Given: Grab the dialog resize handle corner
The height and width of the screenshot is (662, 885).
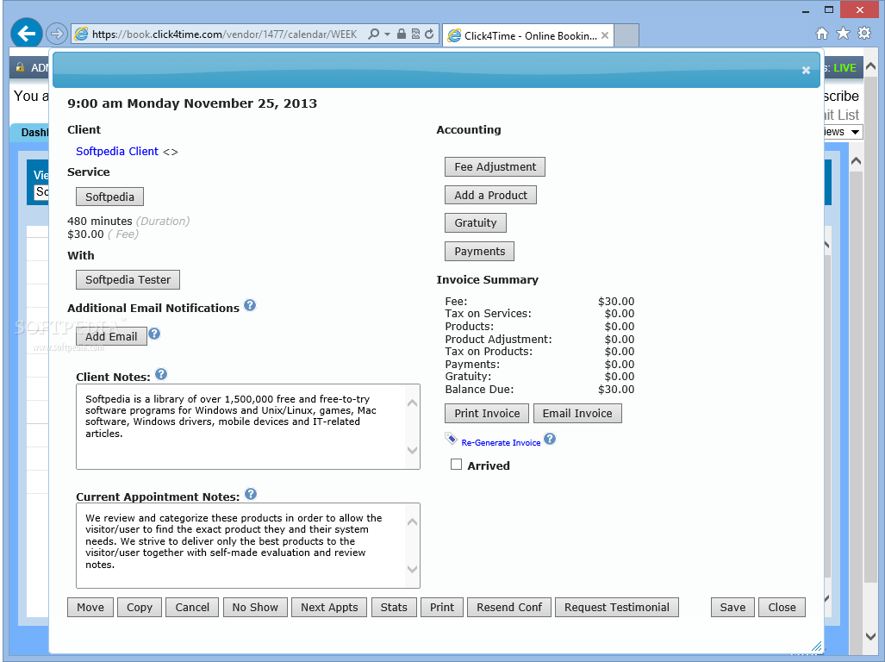Looking at the screenshot, I should [x=817, y=646].
